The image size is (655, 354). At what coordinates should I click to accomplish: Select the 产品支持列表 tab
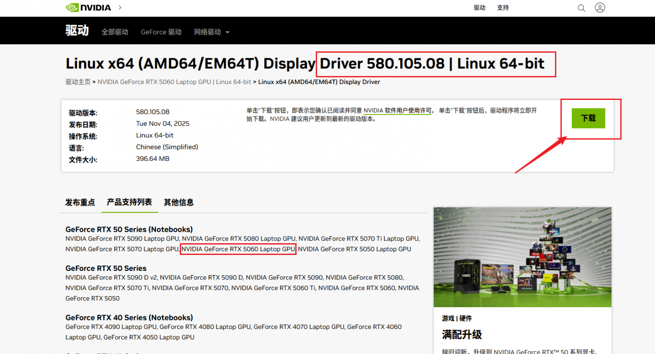click(129, 202)
